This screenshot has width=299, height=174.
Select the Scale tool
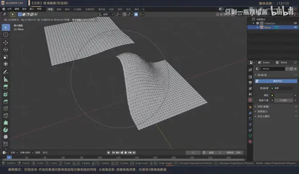(x=6, y=57)
